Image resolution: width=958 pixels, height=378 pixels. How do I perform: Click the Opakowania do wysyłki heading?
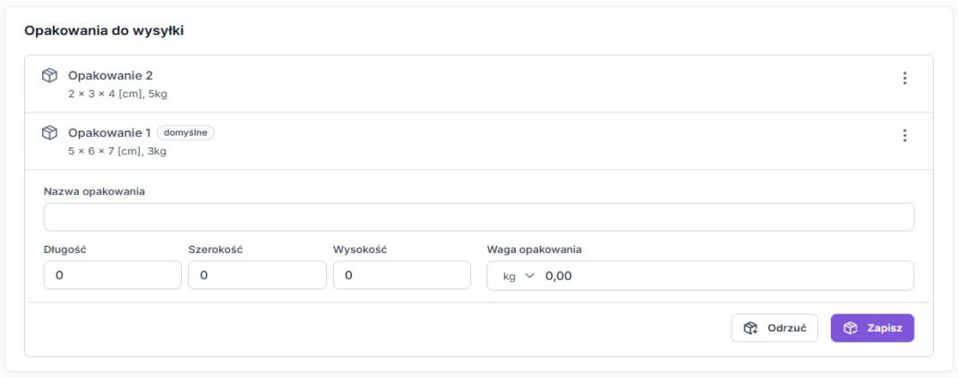(x=104, y=30)
